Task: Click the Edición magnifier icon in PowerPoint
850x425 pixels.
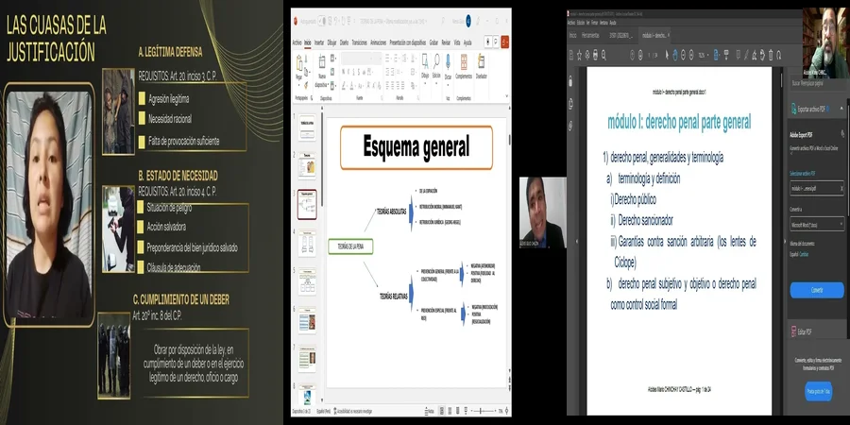Action: pyautogui.click(x=436, y=63)
